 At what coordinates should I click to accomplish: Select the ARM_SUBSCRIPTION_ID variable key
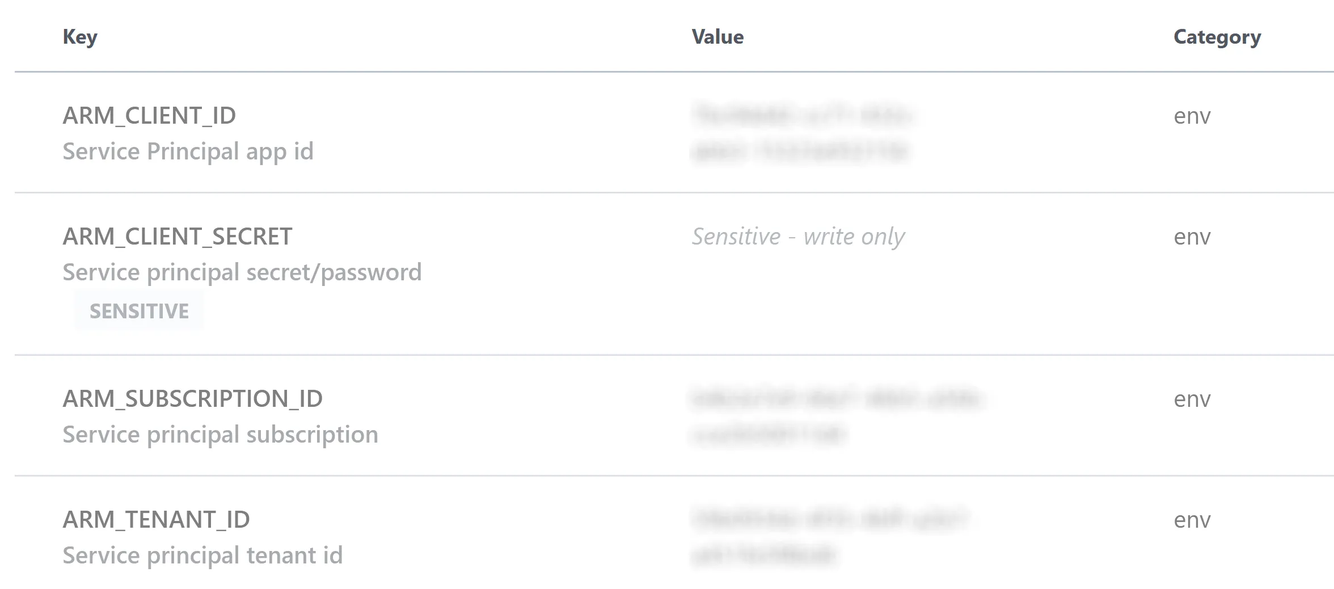[192, 399]
